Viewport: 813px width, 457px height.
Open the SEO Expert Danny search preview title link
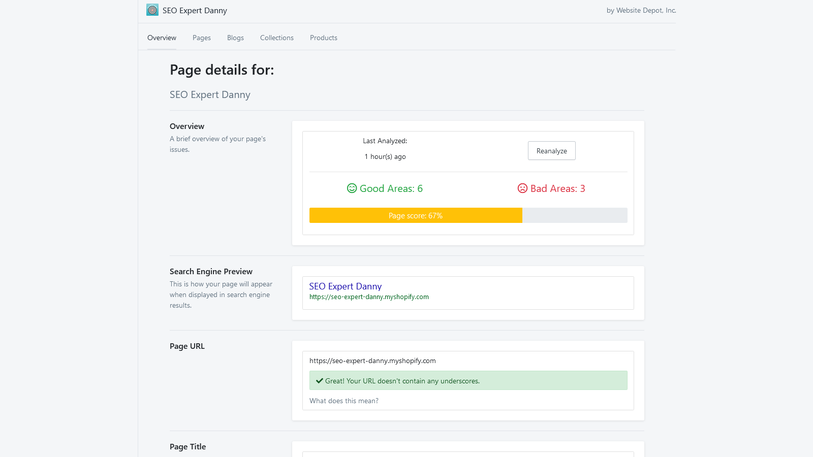click(x=346, y=286)
